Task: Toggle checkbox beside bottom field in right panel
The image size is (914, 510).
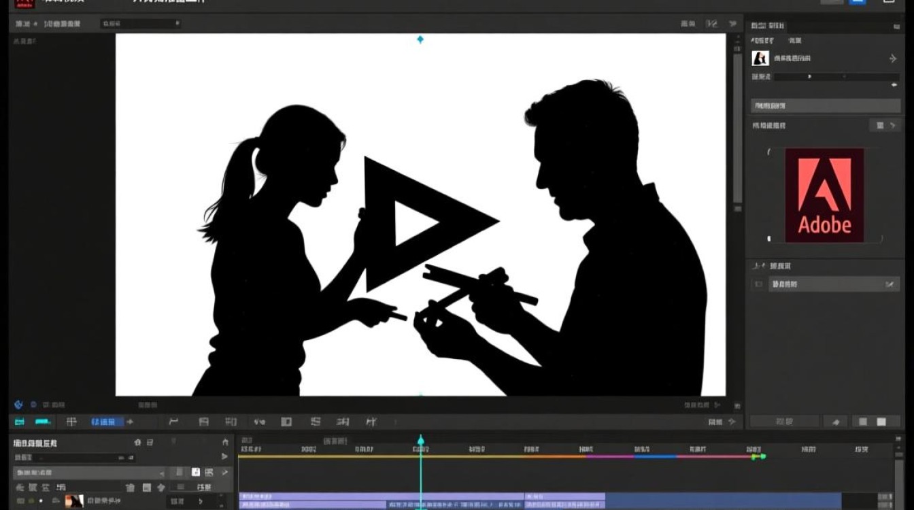Action: 758,284
